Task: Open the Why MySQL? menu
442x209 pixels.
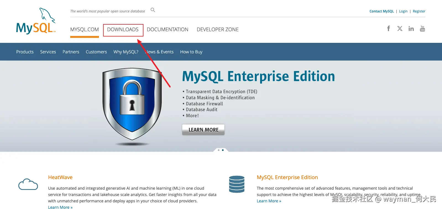Action: click(126, 52)
